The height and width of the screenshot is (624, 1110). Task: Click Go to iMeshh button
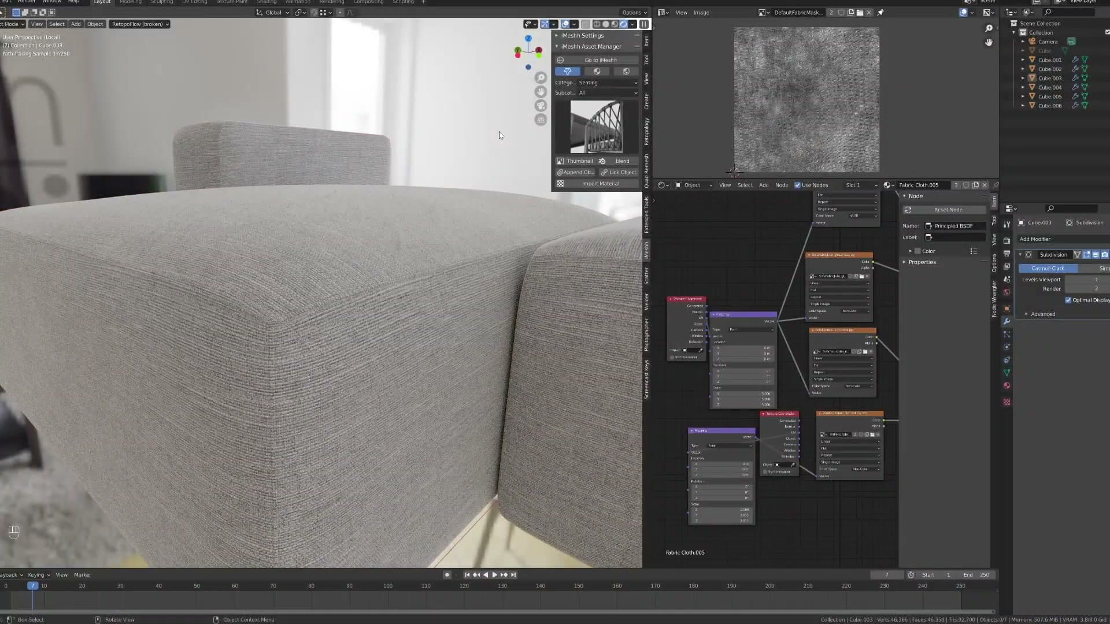(x=597, y=60)
